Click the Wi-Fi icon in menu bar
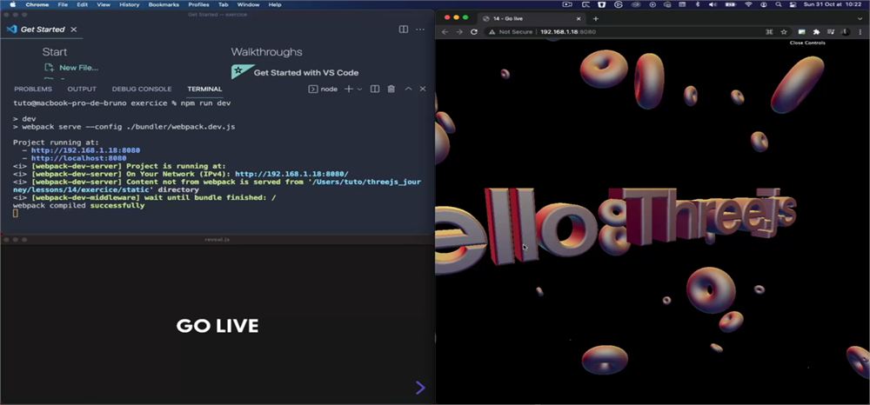 tap(748, 4)
